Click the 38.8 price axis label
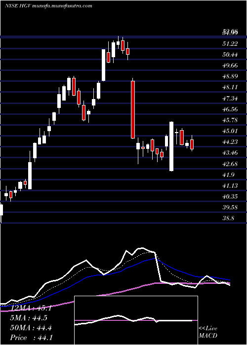 coord(228,218)
